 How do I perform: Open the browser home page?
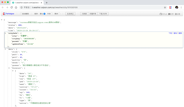[x=16, y=7]
